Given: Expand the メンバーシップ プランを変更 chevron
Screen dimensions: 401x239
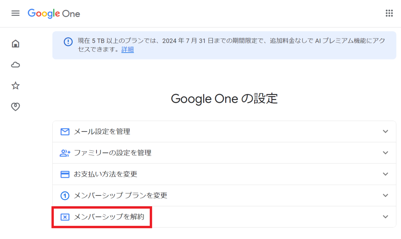Looking at the screenshot, I should [385, 195].
